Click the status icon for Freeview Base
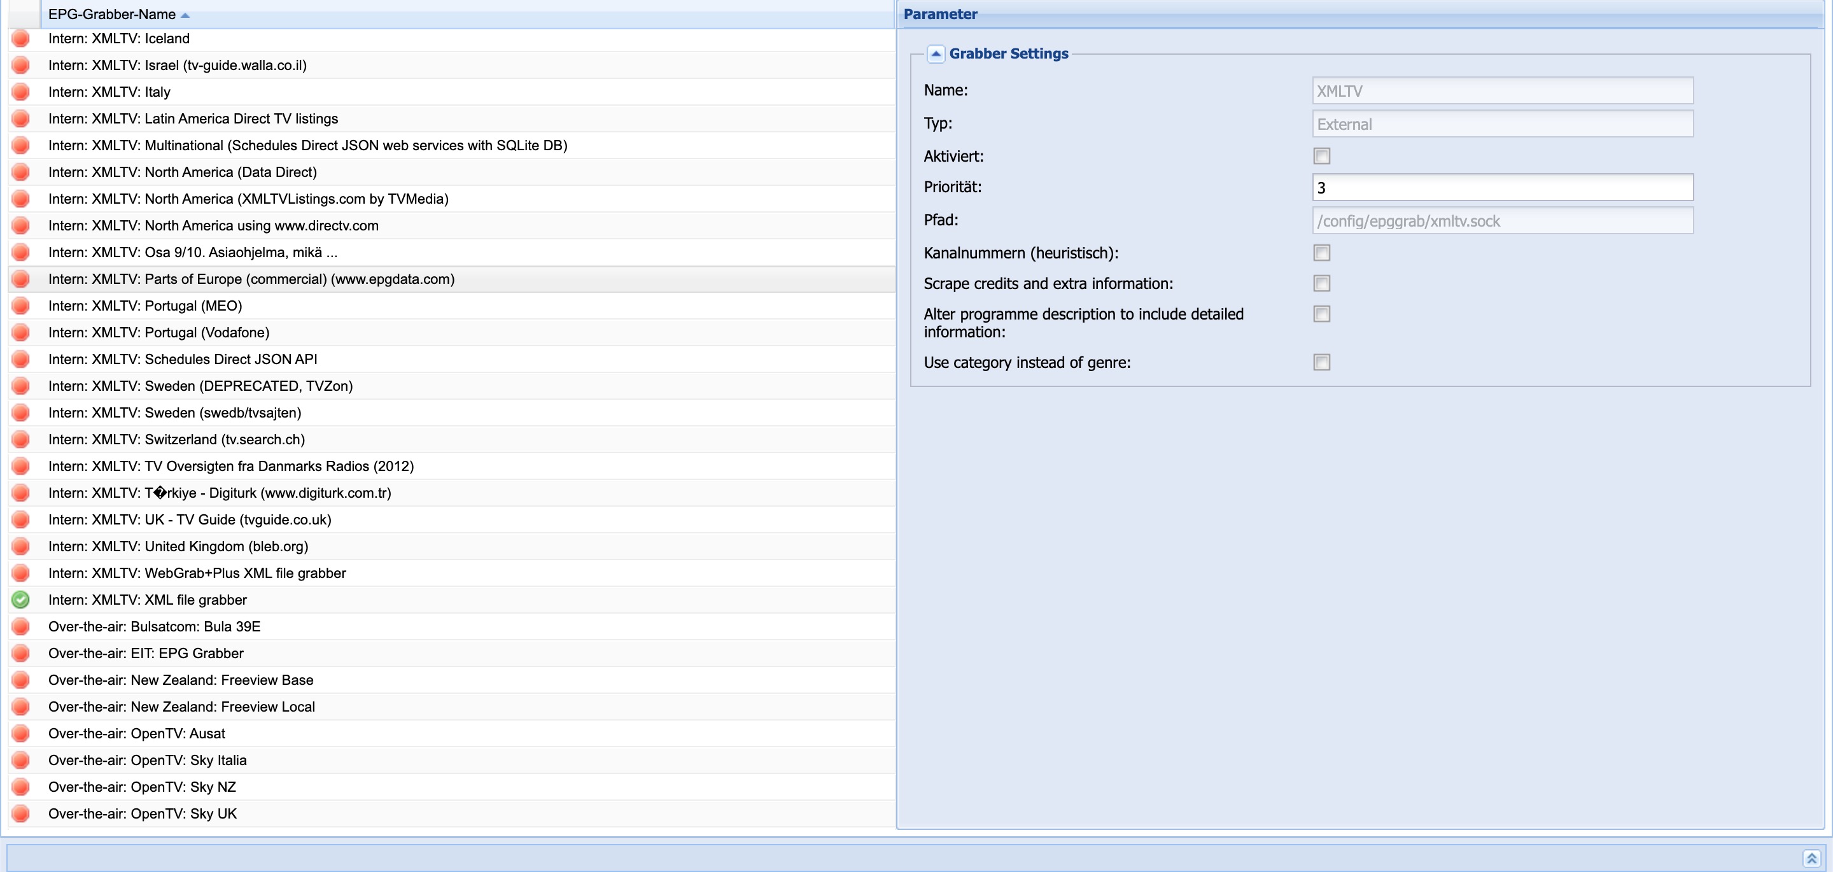The height and width of the screenshot is (872, 1833). click(20, 680)
